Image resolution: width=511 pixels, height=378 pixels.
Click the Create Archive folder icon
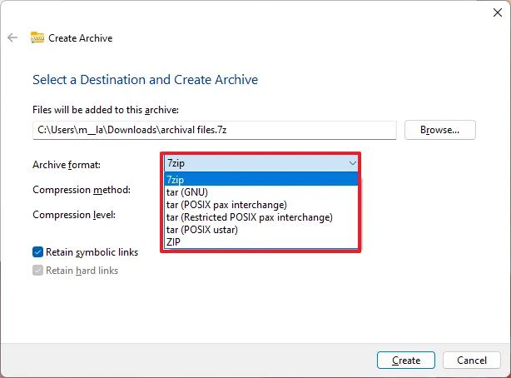coord(37,37)
